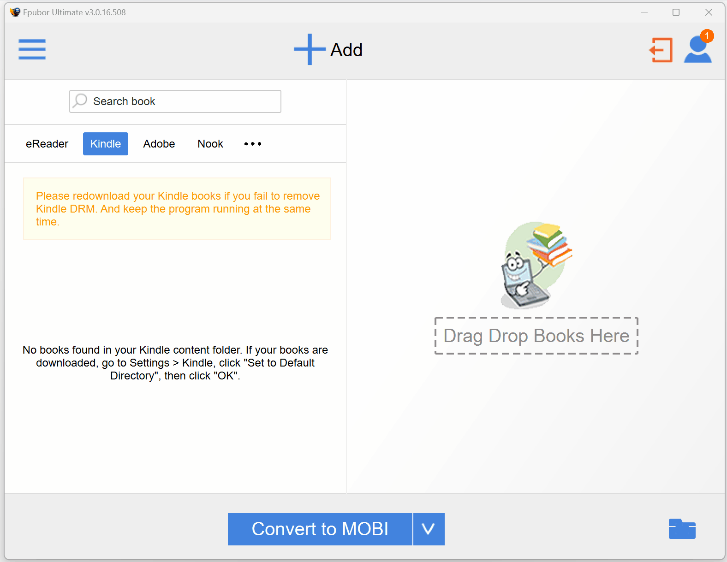Open the output folder icon
The image size is (727, 562).
[x=682, y=529]
